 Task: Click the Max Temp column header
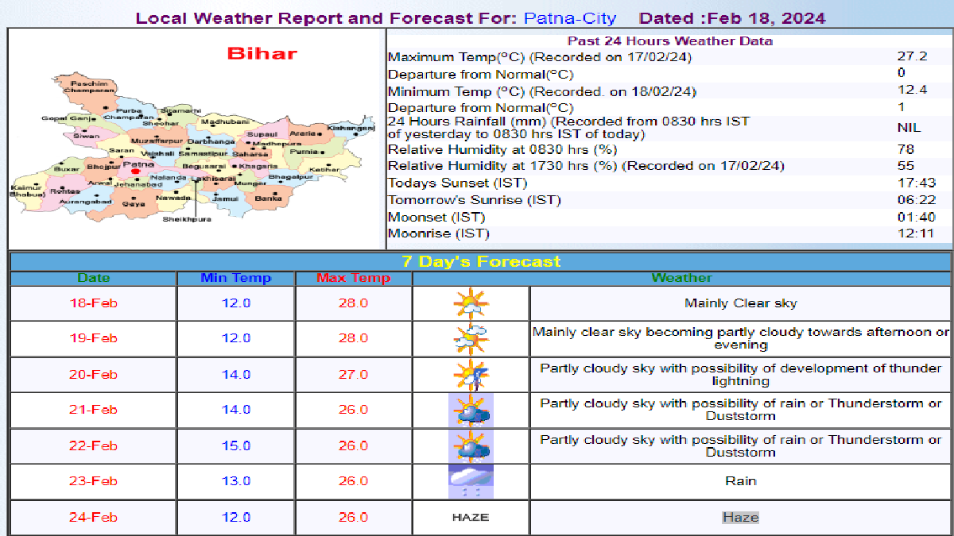point(353,278)
